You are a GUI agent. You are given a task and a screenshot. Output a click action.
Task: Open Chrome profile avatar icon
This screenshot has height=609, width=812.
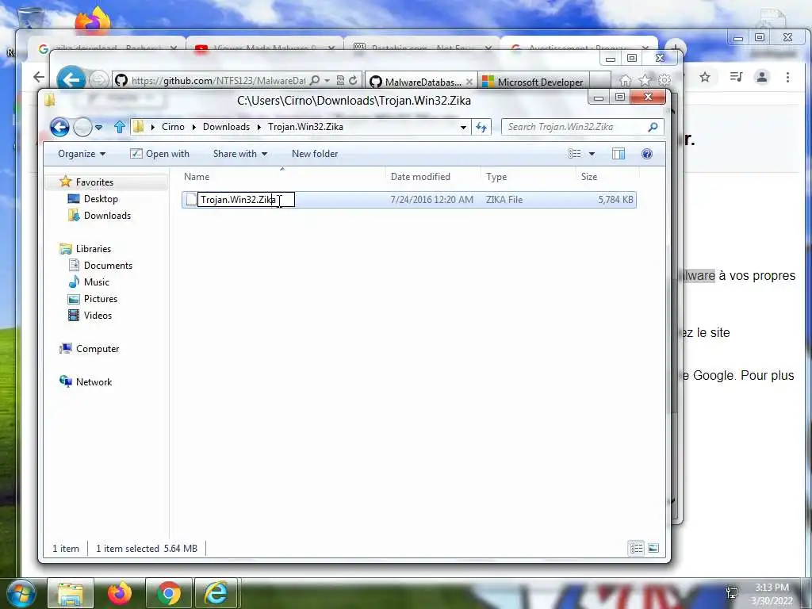coord(762,77)
